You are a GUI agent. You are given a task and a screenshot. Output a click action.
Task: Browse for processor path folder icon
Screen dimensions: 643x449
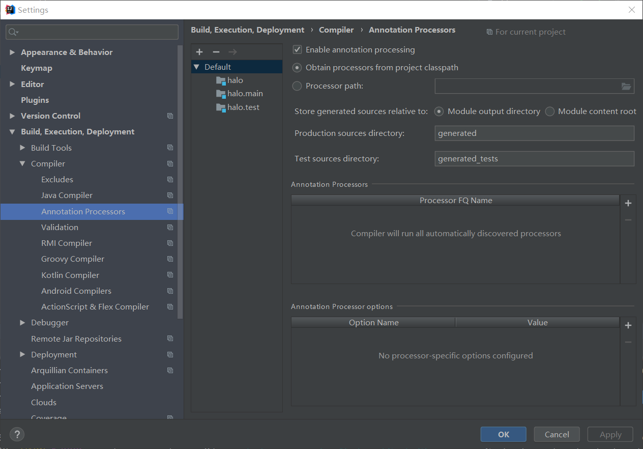tap(626, 87)
